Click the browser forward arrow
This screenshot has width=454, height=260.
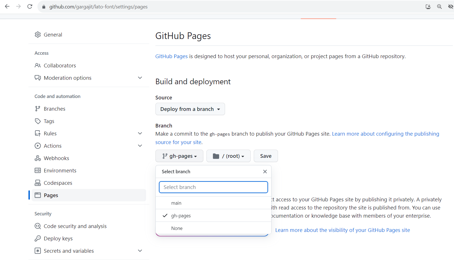[19, 6]
